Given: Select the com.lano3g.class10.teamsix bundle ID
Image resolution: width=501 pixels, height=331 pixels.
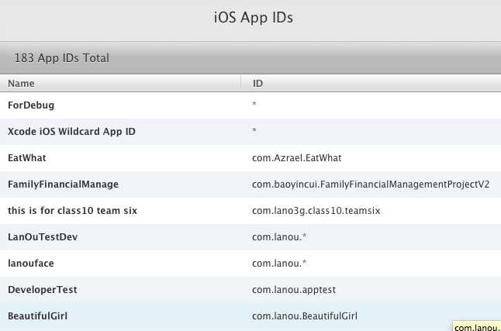Looking at the screenshot, I should (315, 210).
